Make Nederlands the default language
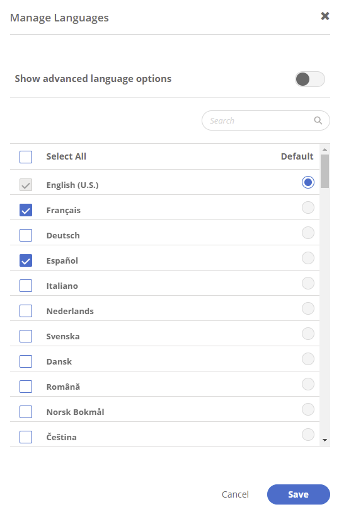Viewport: 339px width, 514px height. pyautogui.click(x=308, y=308)
